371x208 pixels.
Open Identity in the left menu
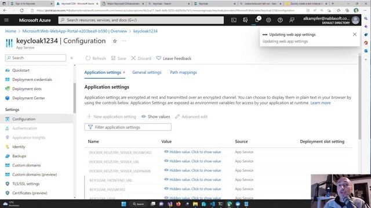coord(19,146)
